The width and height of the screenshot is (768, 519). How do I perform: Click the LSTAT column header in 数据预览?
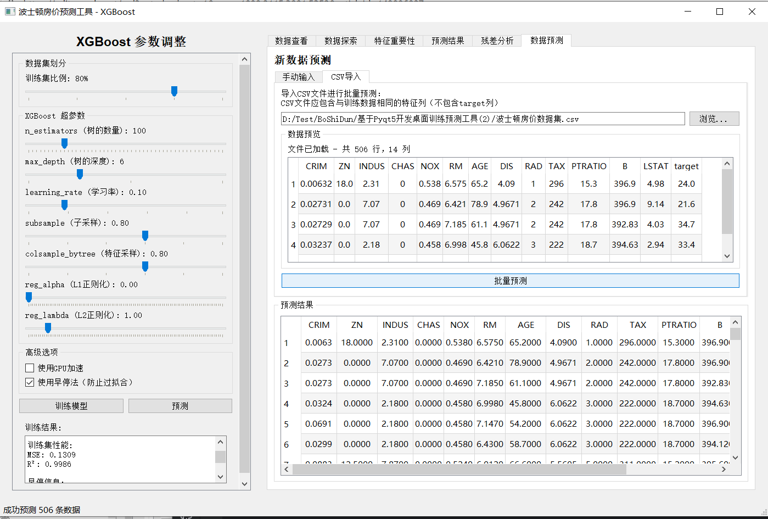pyautogui.click(x=656, y=166)
